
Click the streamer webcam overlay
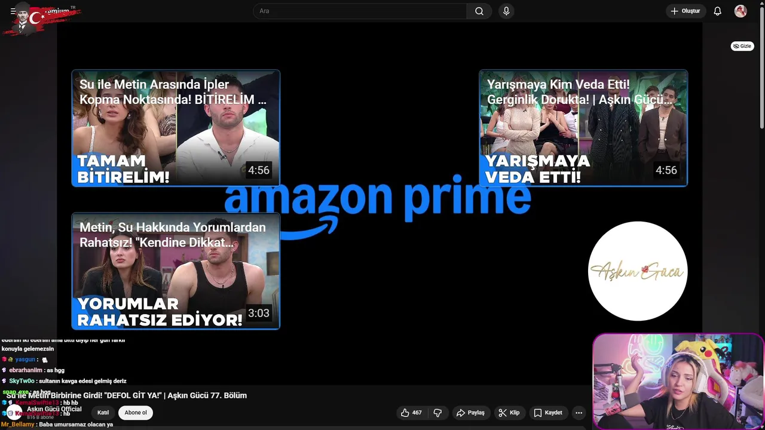pos(678,382)
